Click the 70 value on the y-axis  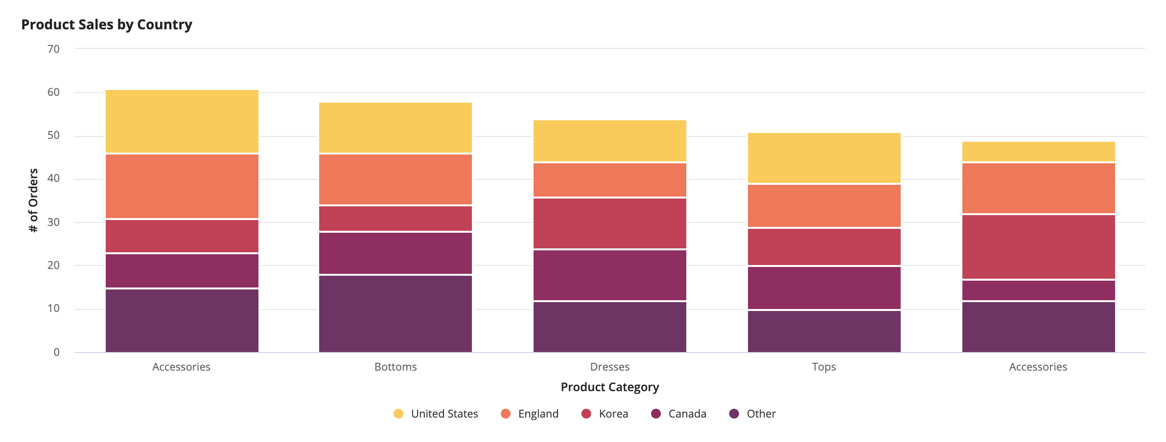pyautogui.click(x=53, y=49)
